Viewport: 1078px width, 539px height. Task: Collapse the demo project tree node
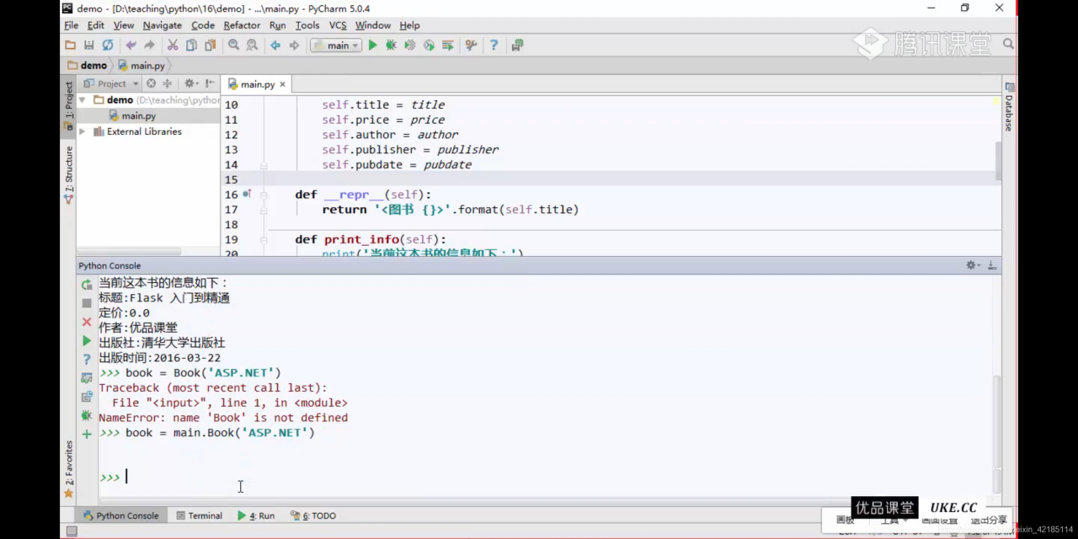tap(83, 99)
